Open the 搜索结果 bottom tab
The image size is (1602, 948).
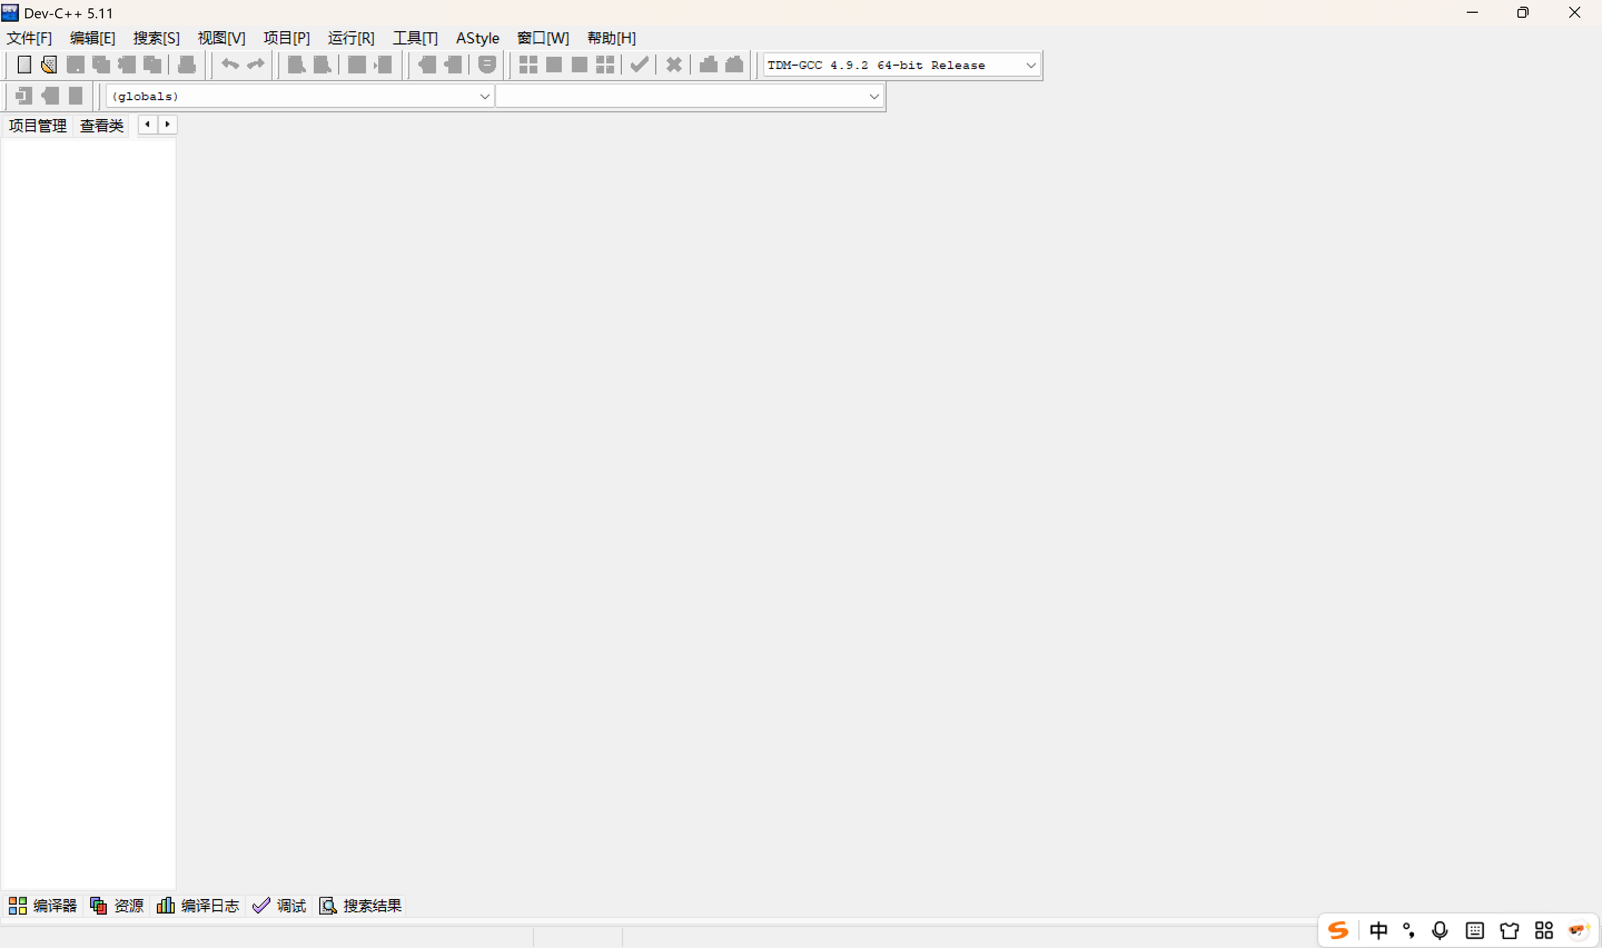(361, 905)
